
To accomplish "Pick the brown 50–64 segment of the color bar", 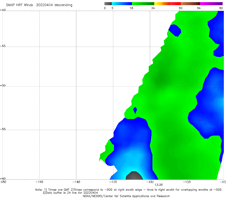I will point(190,4).
